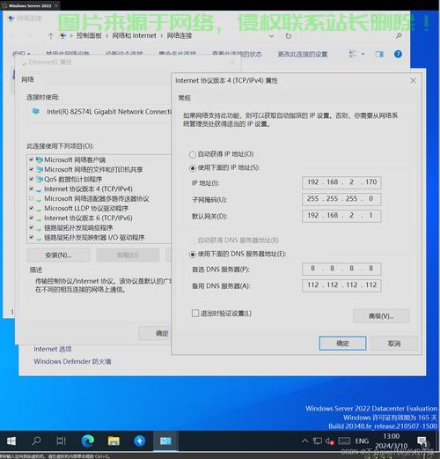Click 网络和 Internet breadcrumb segment
This screenshot has width=440, height=459.
click(134, 36)
